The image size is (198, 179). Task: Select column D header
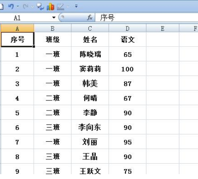point(127,28)
